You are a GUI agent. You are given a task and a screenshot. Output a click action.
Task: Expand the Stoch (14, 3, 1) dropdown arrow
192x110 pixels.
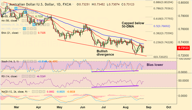click(x=20, y=61)
